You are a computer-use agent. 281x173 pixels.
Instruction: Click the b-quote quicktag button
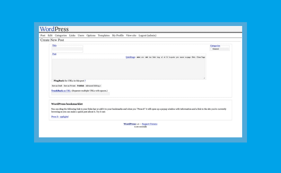click(172, 57)
